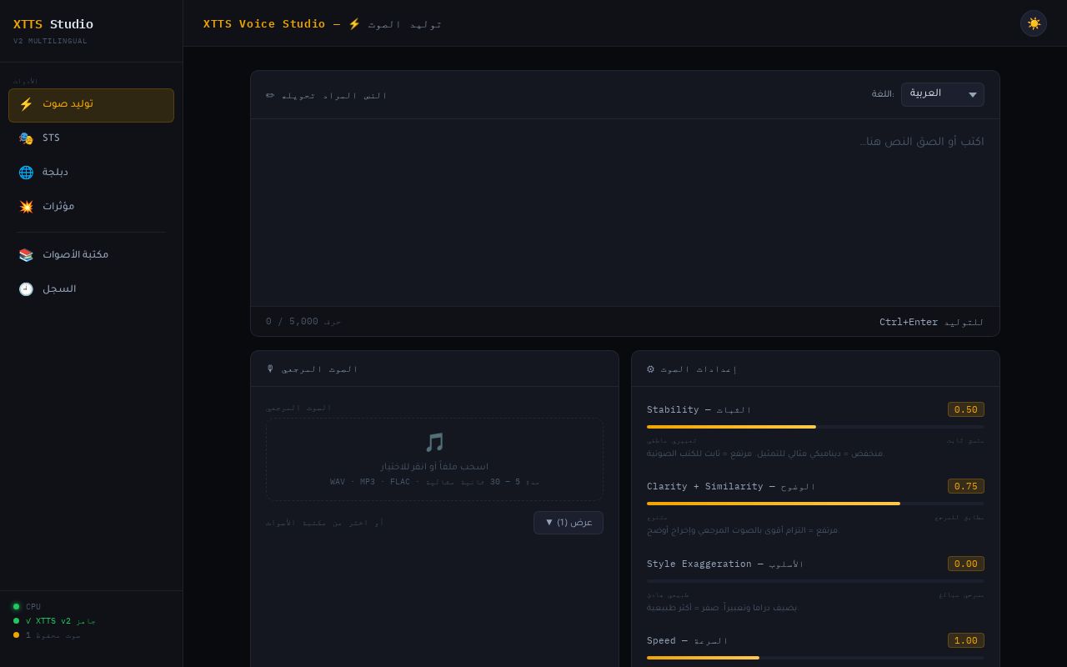Click the lightning icon in the page title
This screenshot has width=1067, height=667.
[354, 24]
